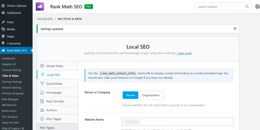This screenshot has height=130, width=260.
Task: Click the Post Types: section heading
Action: [47, 128]
